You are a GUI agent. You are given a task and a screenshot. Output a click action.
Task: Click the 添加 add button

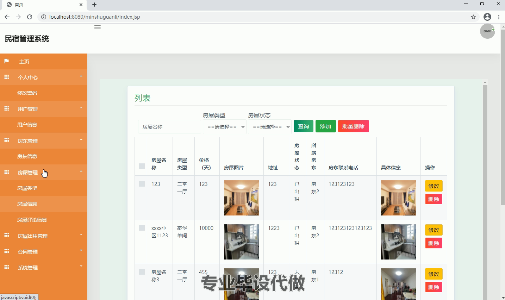coord(326,126)
